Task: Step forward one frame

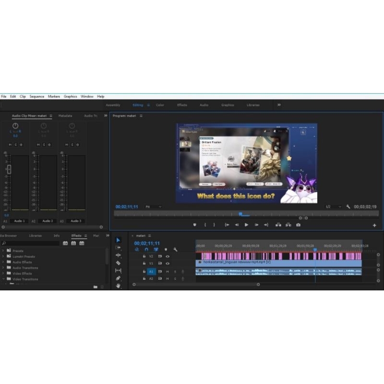Action: click(256, 225)
